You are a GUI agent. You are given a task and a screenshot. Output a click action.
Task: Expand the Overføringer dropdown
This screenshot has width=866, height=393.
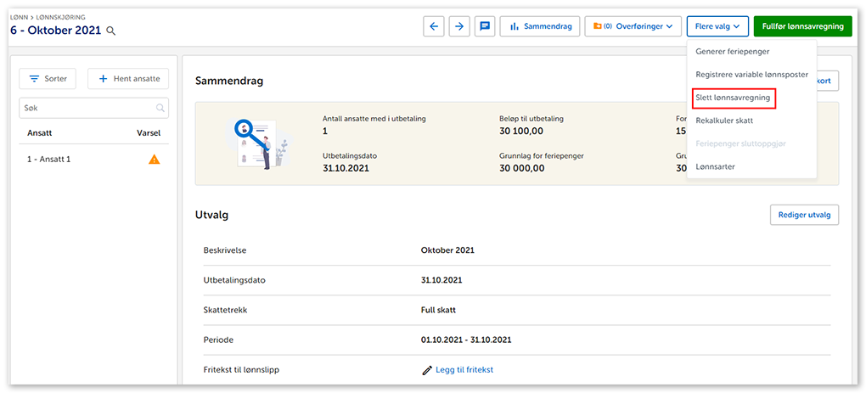633,26
